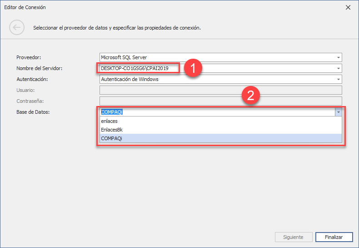Click the DESKTOP-CO1GSG6\CPAI2019 server name field
359x248 pixels.
[221, 68]
